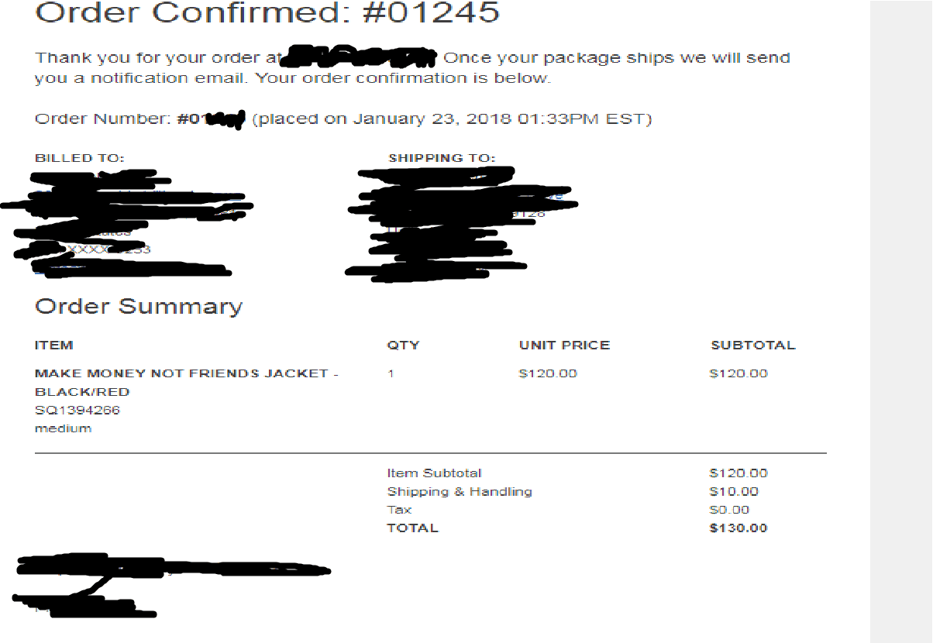This screenshot has height=643, width=933.
Task: Select the SHIPPING TO label
Action: click(441, 158)
